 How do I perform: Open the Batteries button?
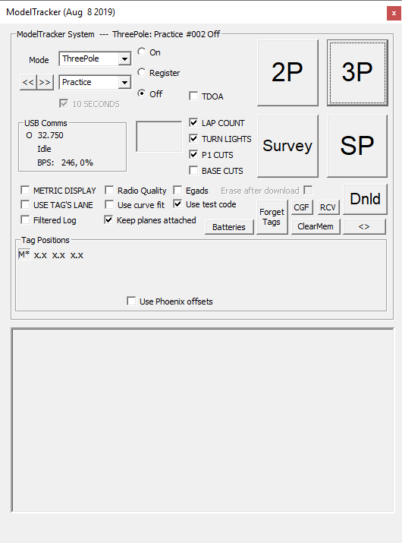(x=229, y=227)
